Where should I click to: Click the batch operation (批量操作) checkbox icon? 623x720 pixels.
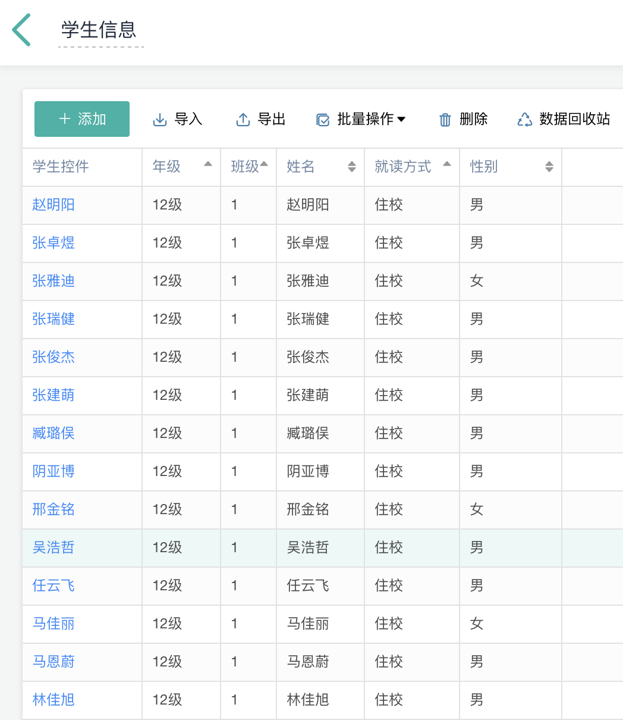point(323,120)
